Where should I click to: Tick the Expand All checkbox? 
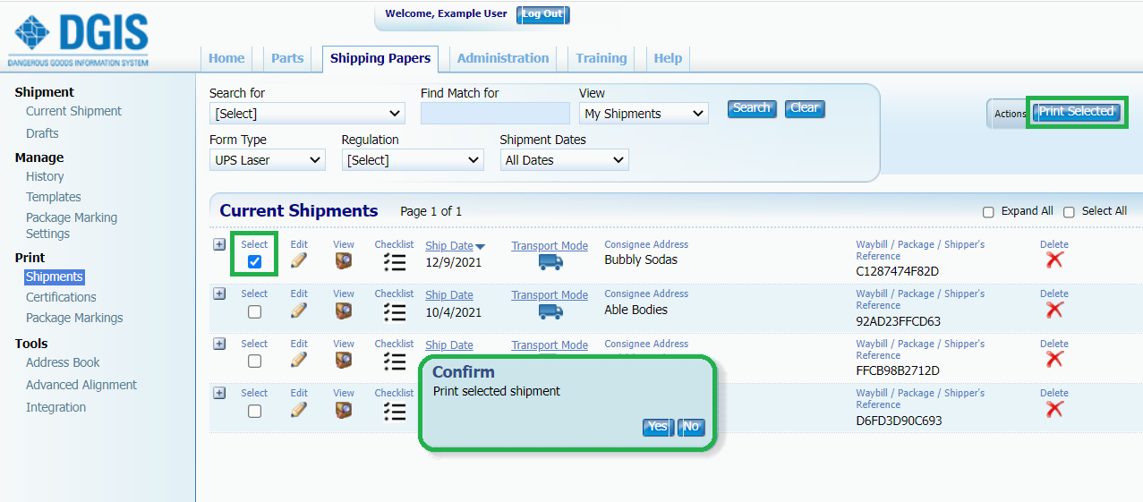(988, 212)
